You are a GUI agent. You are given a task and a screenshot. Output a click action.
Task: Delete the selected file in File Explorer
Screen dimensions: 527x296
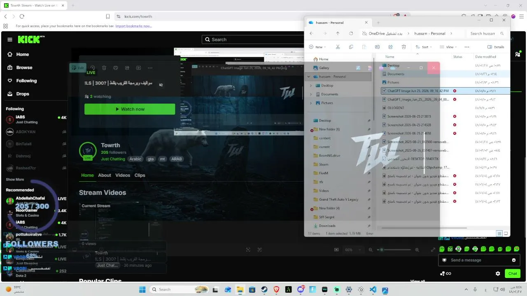(403, 47)
